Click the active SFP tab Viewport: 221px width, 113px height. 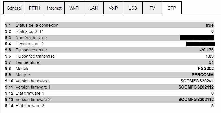tap(172, 8)
